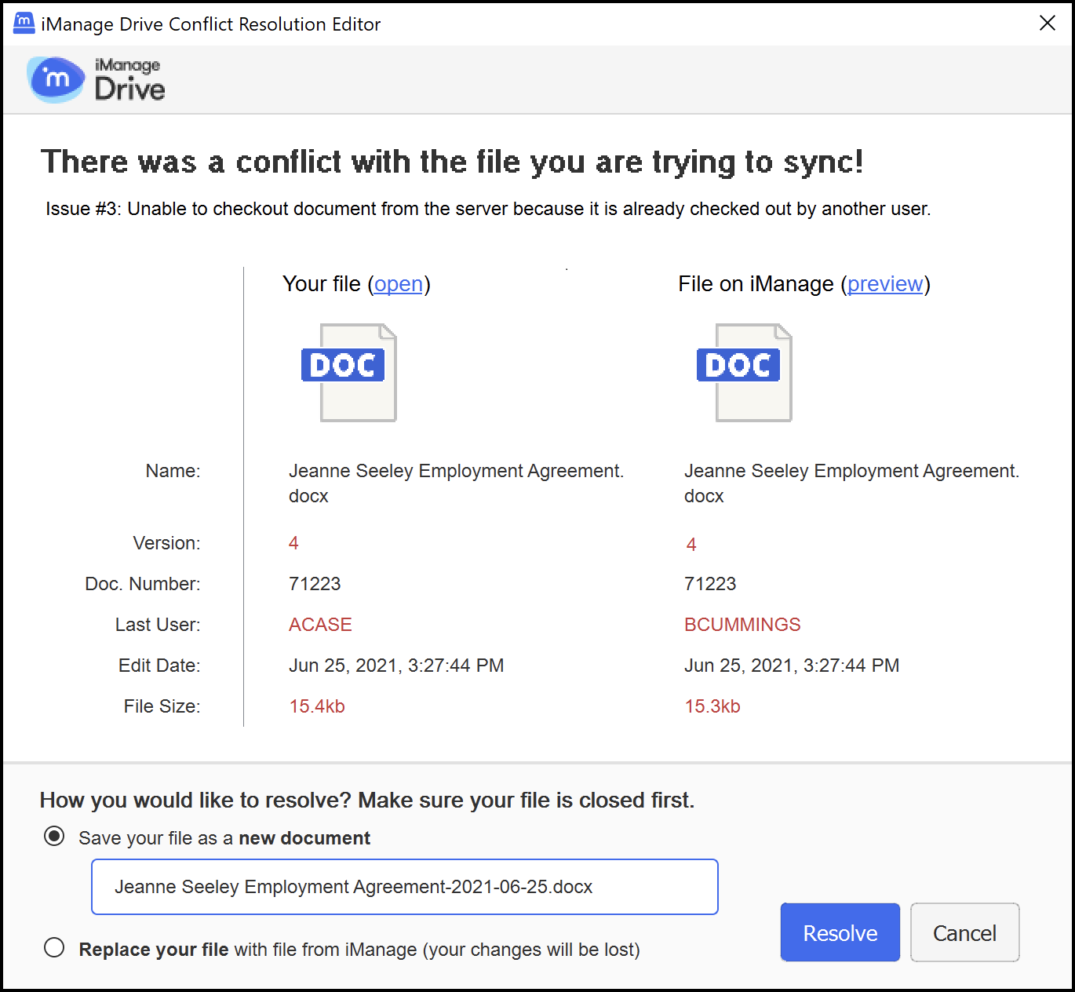Click the ACASE last user value
Image resolution: width=1075 pixels, height=992 pixels.
pos(320,625)
